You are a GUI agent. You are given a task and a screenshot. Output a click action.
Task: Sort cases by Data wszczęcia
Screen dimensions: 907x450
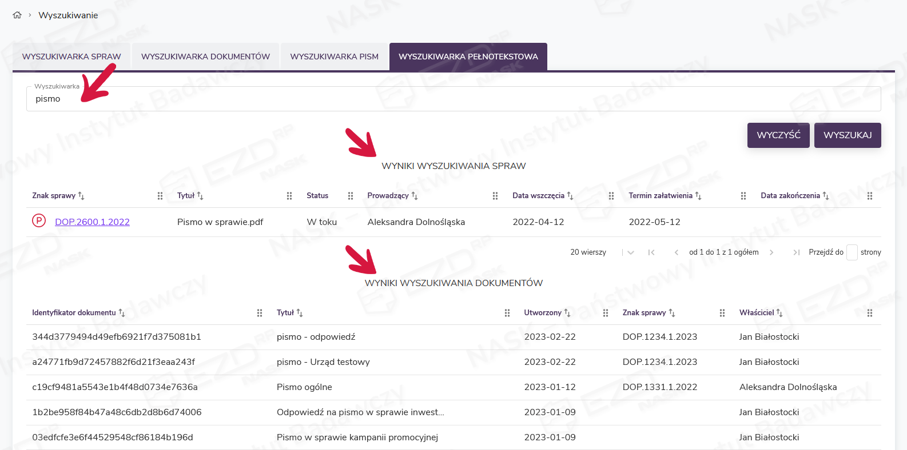click(x=570, y=196)
